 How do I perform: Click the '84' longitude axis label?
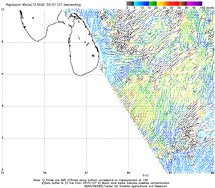point(128,173)
